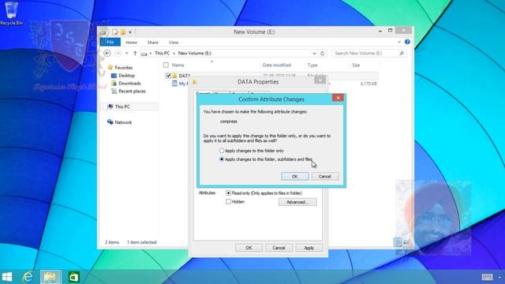The image size is (505, 284).
Task: Click the New folder quick access icon
Action: (x=123, y=32)
